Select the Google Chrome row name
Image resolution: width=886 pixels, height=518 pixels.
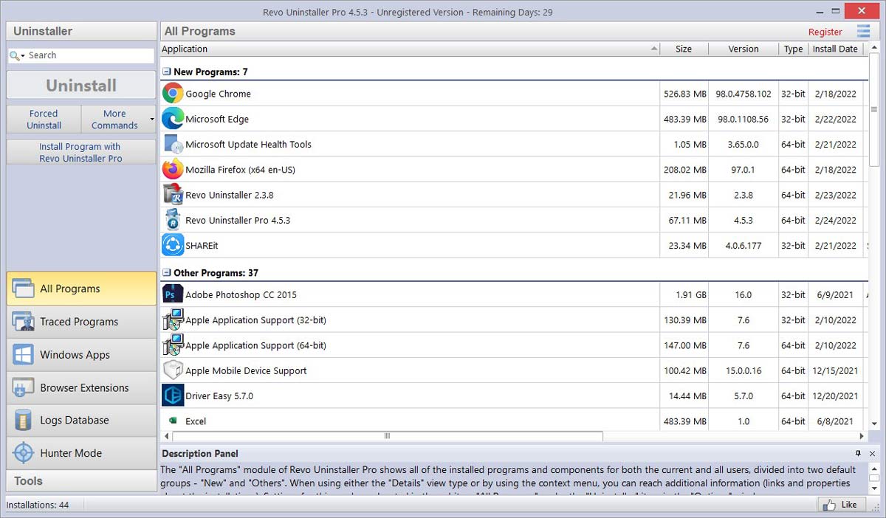coord(218,94)
